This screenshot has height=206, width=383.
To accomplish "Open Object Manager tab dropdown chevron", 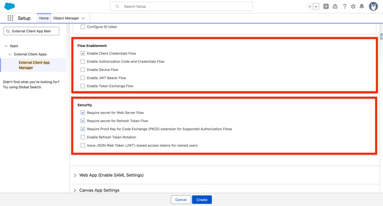I will click(83, 18).
